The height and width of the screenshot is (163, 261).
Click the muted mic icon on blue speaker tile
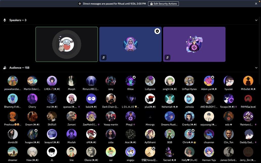tap(103, 58)
